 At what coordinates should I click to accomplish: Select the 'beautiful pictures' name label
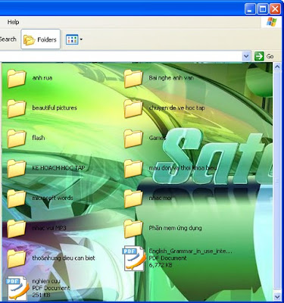[55, 108]
